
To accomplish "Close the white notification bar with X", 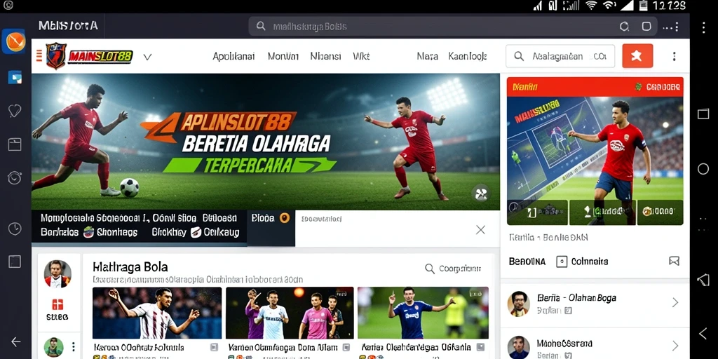I will coord(480,230).
